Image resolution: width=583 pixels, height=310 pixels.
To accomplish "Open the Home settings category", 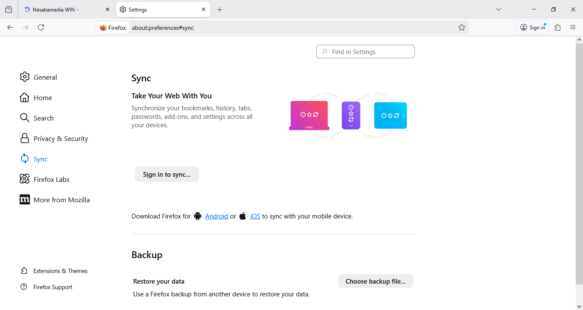I will tap(43, 98).
